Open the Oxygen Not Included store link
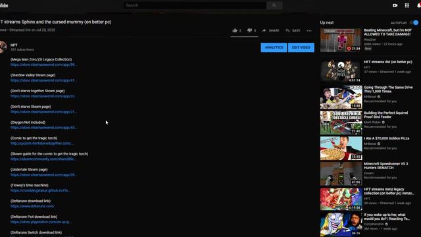Image resolution: width=421 pixels, height=237 pixels. (43, 128)
